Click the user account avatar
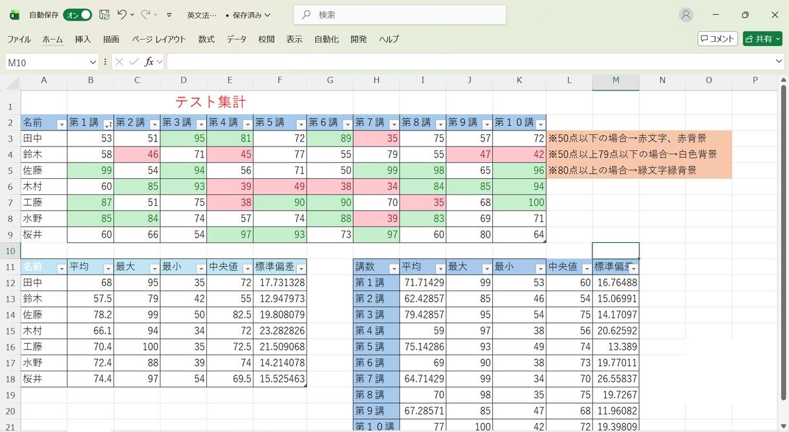Viewport: 789px width, 432px height. 686,14
